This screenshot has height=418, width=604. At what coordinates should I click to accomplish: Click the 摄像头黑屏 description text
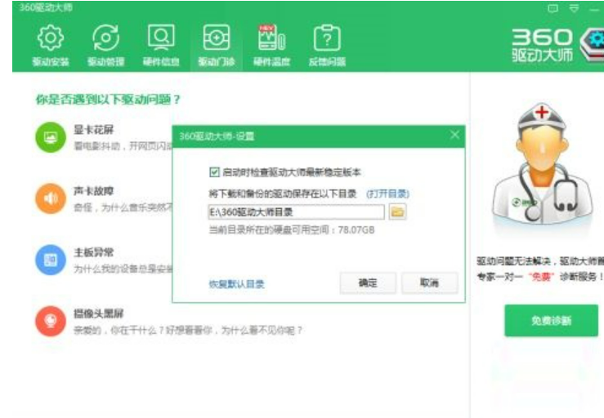pos(188,331)
